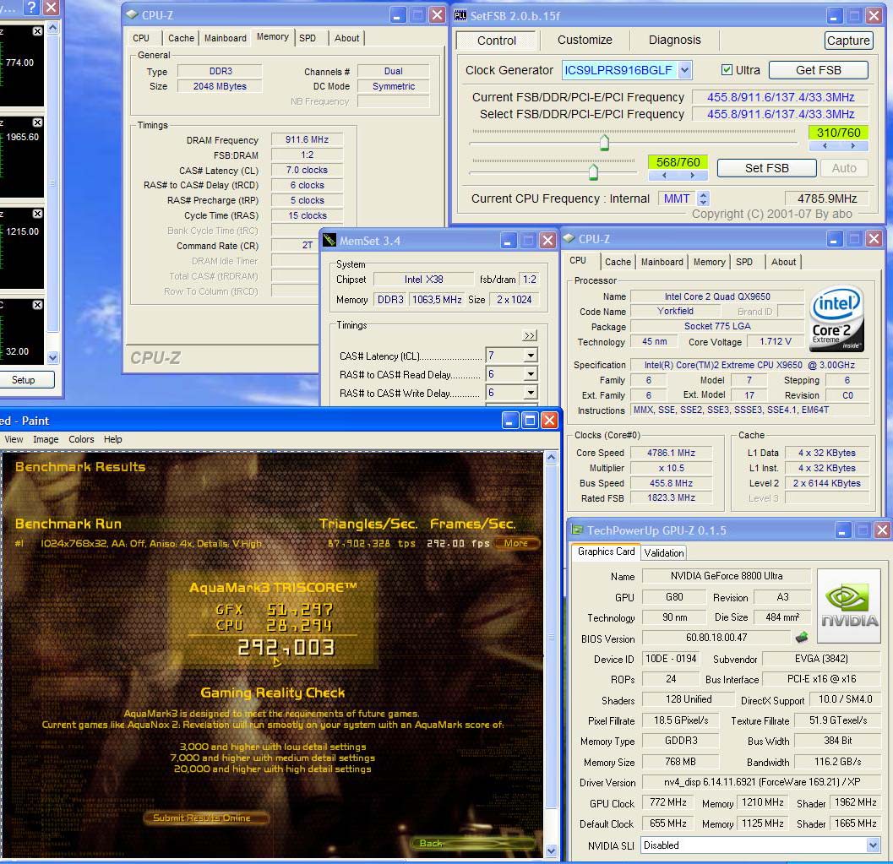Click Paint vertical scrollbar down arrow

coord(551,851)
